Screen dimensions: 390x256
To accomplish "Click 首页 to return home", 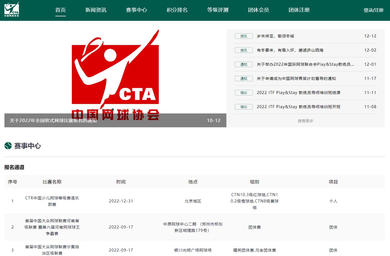I will 60,10.
